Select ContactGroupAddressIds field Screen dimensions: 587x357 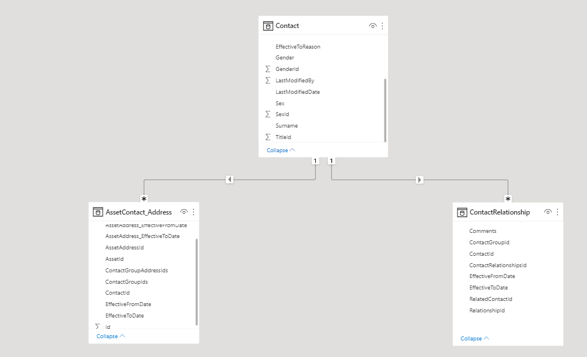pyautogui.click(x=136, y=271)
